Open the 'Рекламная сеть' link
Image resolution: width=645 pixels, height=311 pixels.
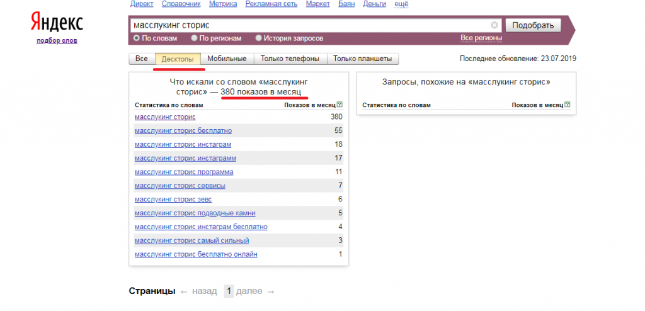coord(271,4)
